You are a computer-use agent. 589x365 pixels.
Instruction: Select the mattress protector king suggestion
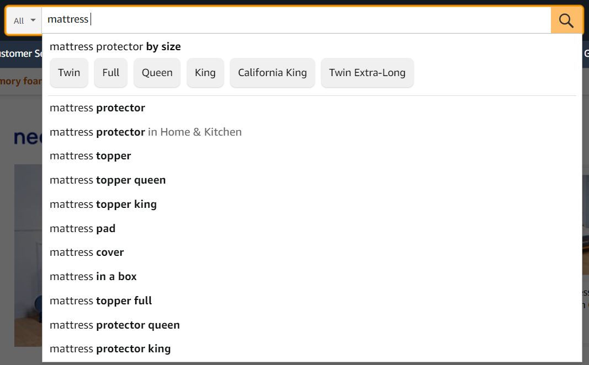tap(110, 349)
